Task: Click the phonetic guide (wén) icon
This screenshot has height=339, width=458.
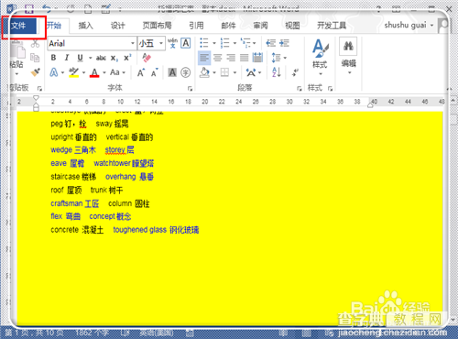Action: click(x=172, y=43)
